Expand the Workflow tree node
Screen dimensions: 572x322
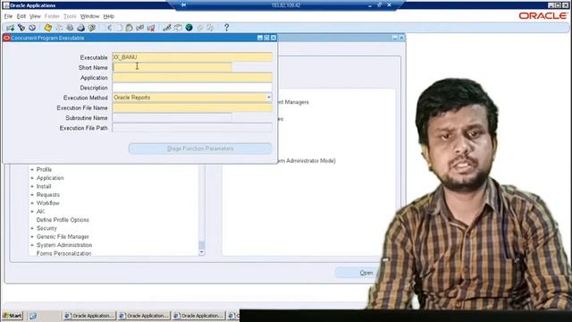(x=32, y=203)
